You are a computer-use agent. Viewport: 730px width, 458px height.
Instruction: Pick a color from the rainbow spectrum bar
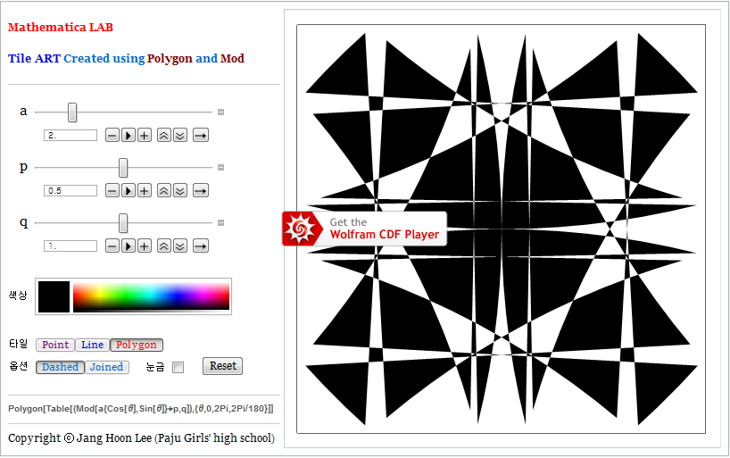(x=152, y=296)
